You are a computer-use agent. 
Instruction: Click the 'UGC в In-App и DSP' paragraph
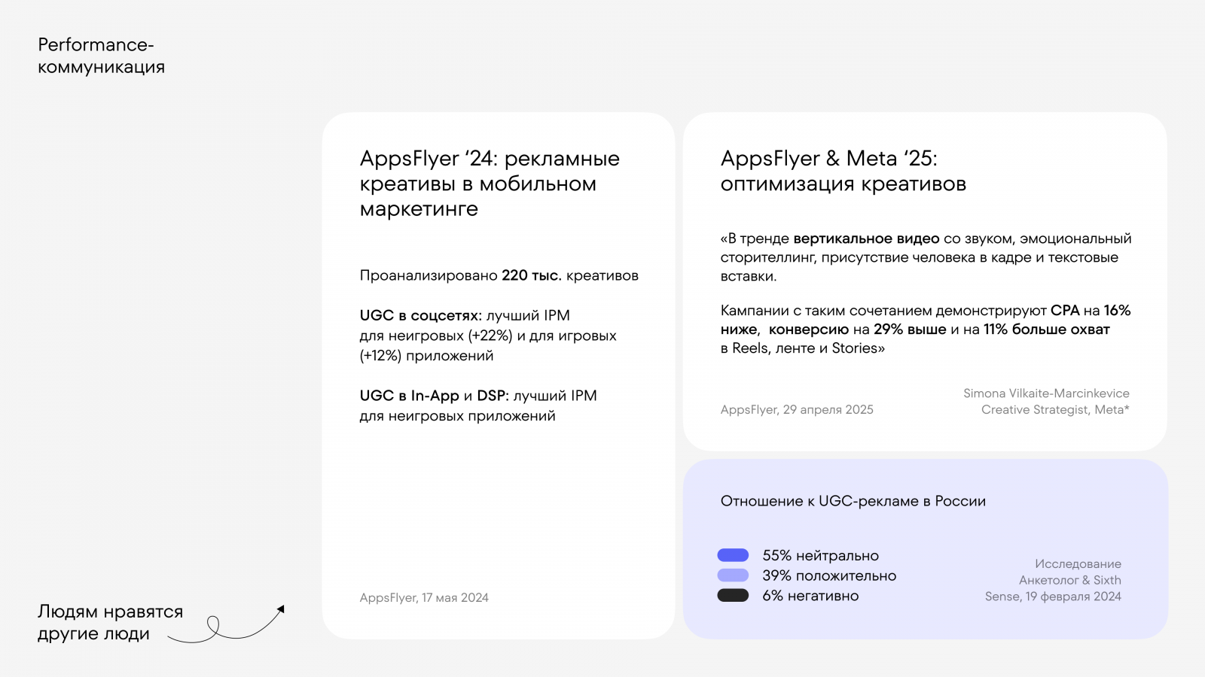click(x=477, y=405)
